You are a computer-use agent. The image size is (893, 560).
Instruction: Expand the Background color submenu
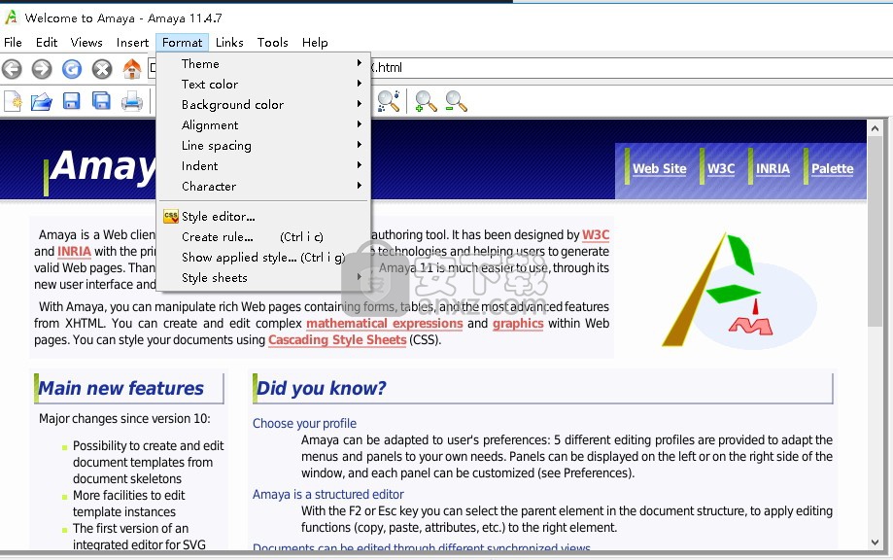tap(263, 105)
